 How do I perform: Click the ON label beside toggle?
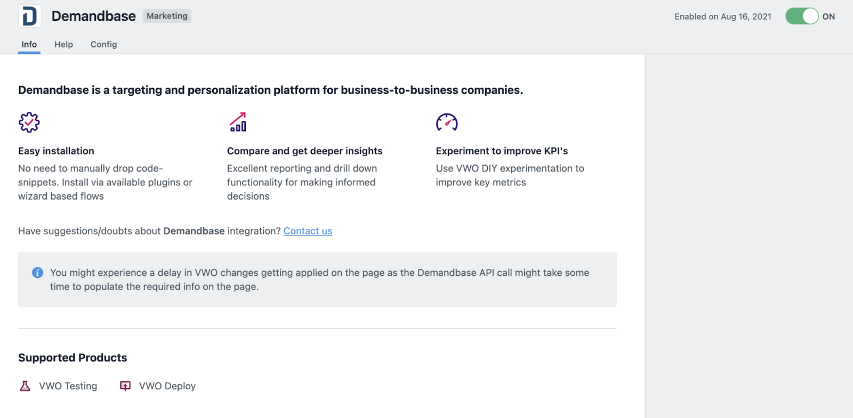coord(828,17)
